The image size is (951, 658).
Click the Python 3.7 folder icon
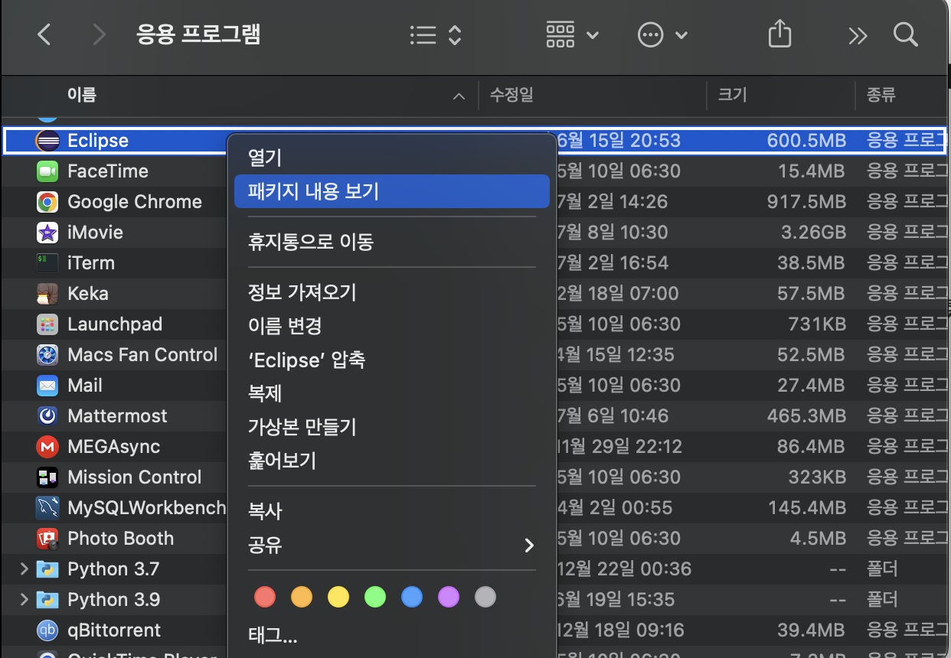coord(47,569)
